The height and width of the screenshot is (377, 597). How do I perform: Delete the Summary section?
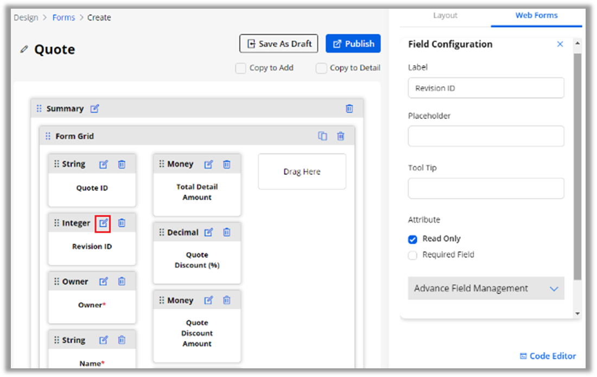(350, 108)
